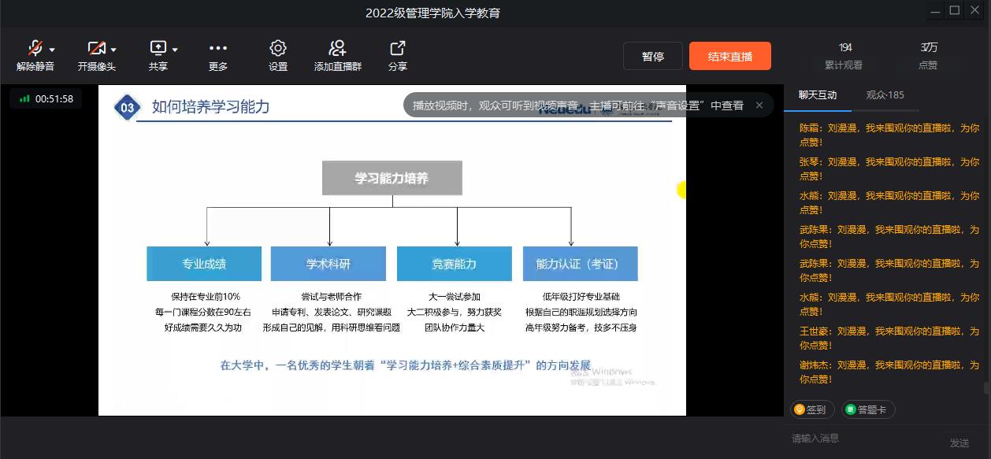The width and height of the screenshot is (991, 459).
Task: Click the window title 2022级管理学院入学教育
Action: [432, 13]
